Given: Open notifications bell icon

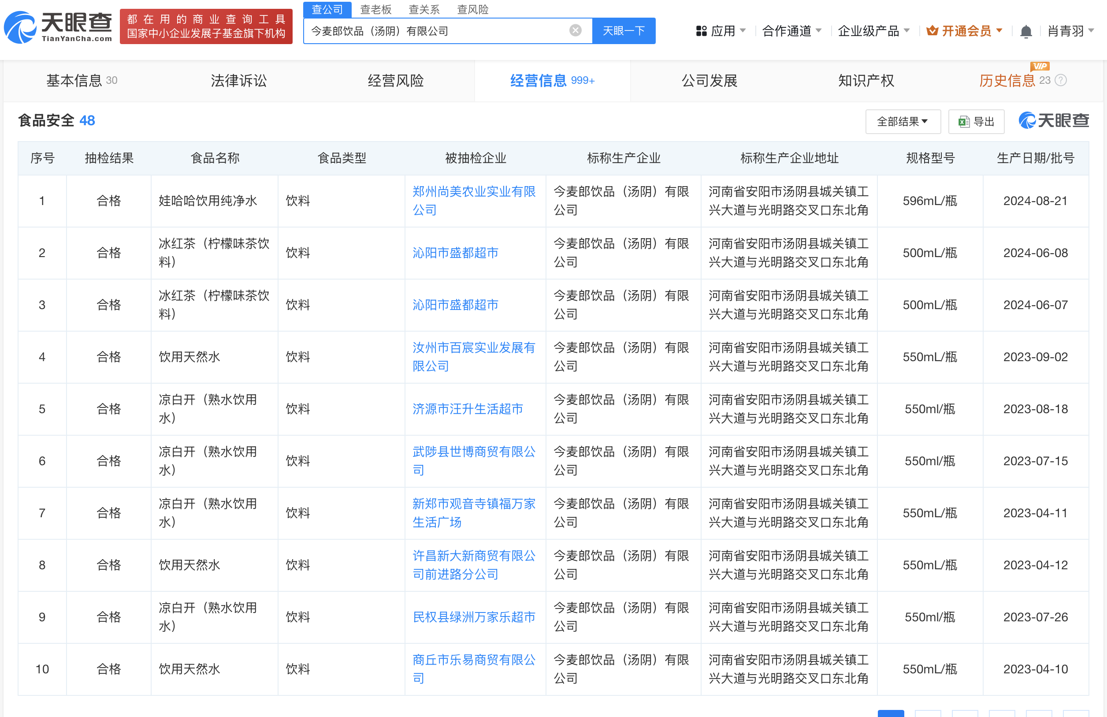Looking at the screenshot, I should click(x=1025, y=31).
